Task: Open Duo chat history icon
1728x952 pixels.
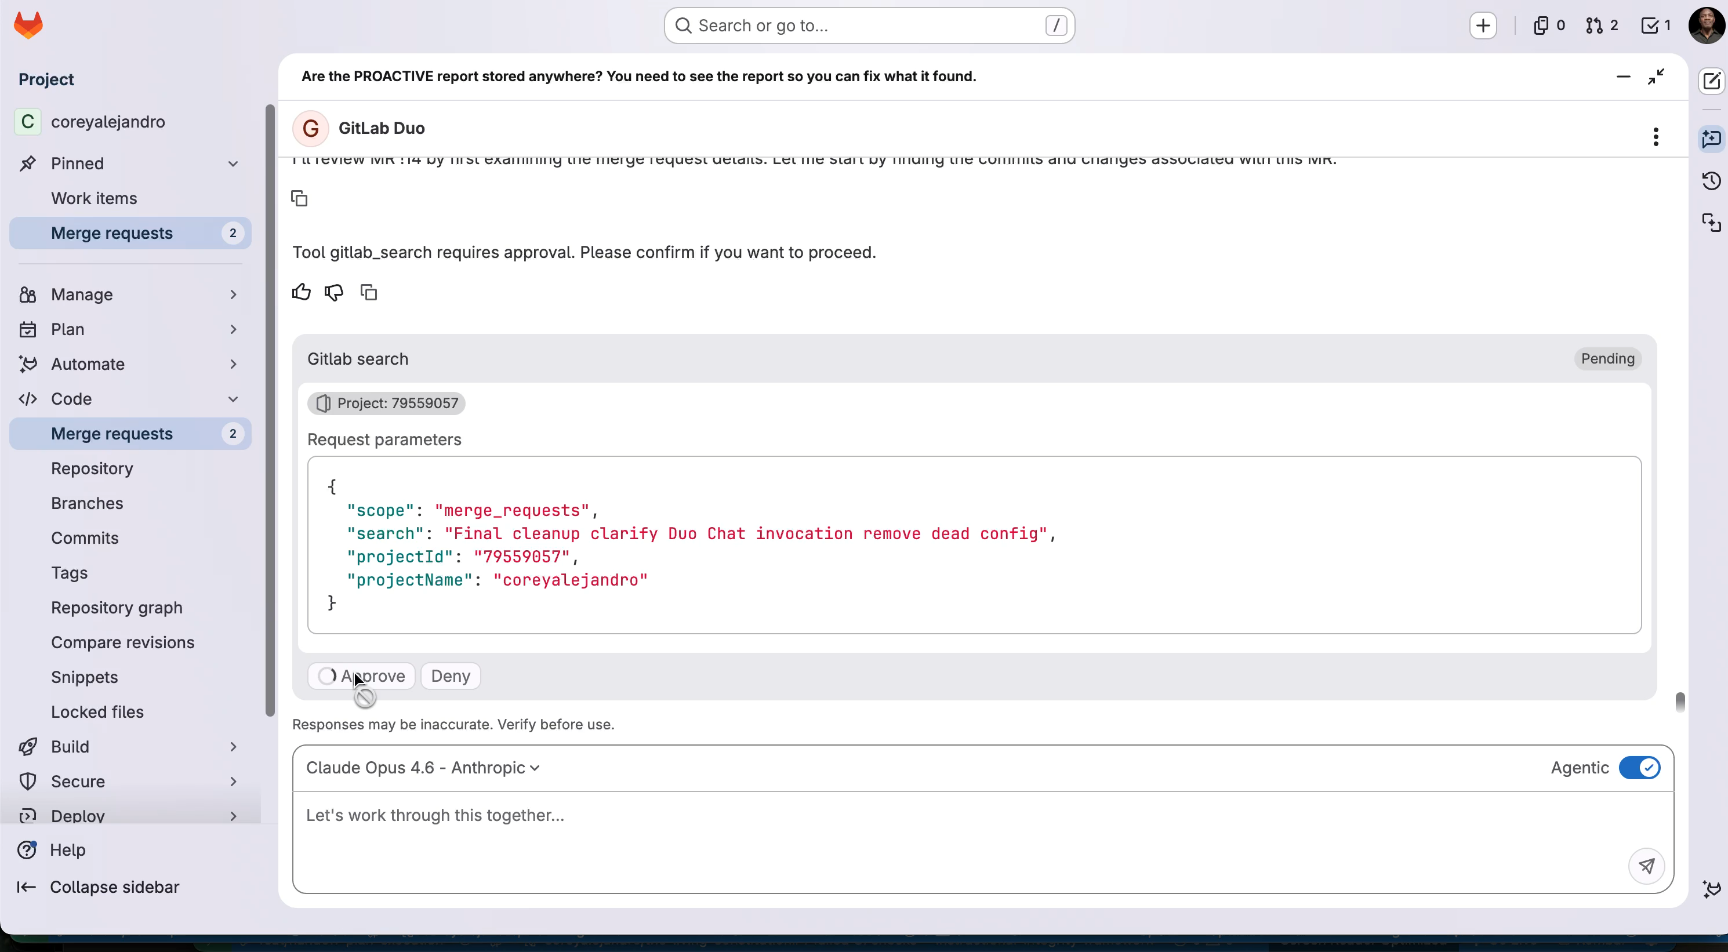Action: [x=1711, y=180]
